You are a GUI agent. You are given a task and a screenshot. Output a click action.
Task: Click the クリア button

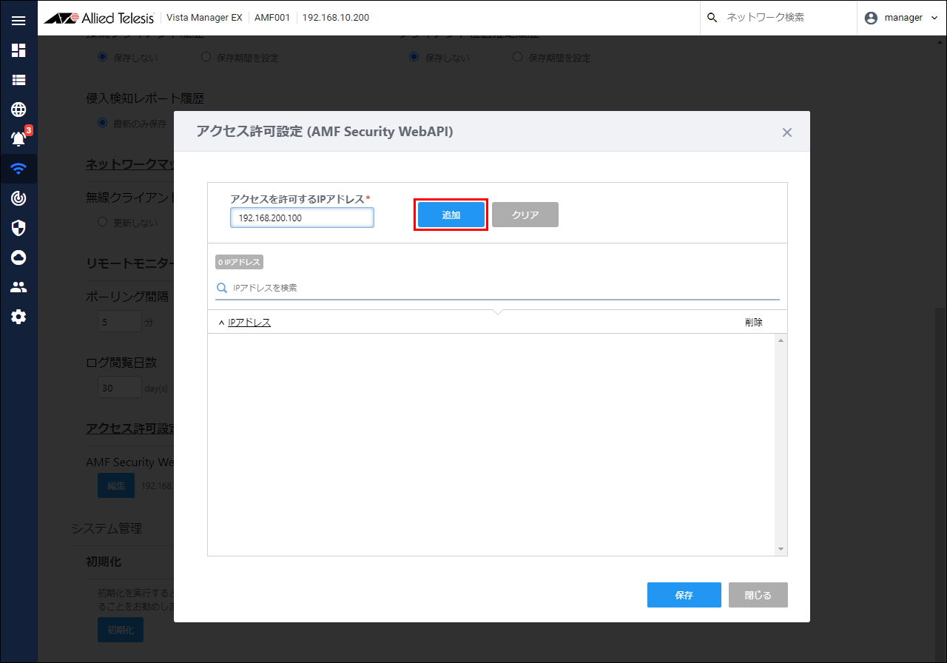tap(525, 215)
